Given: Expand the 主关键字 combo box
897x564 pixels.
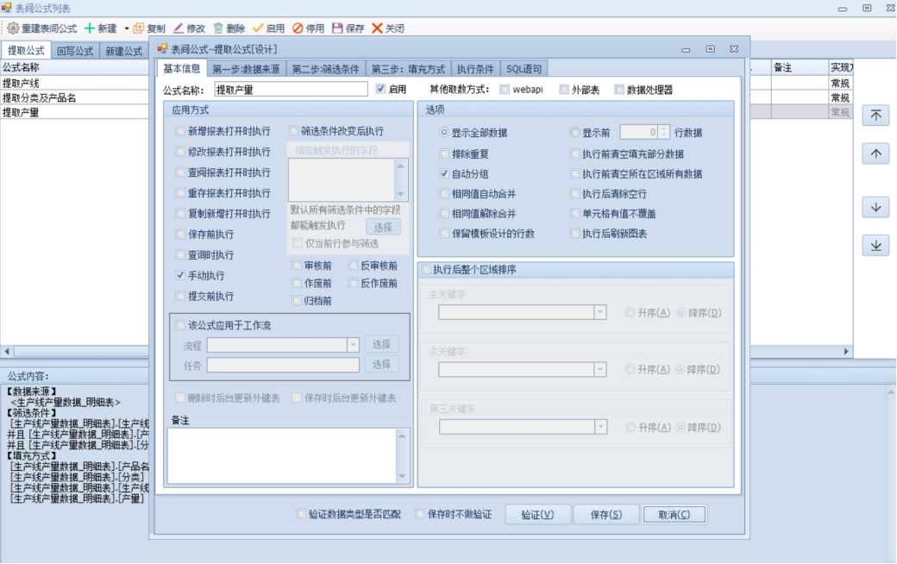Looking at the screenshot, I should [600, 312].
